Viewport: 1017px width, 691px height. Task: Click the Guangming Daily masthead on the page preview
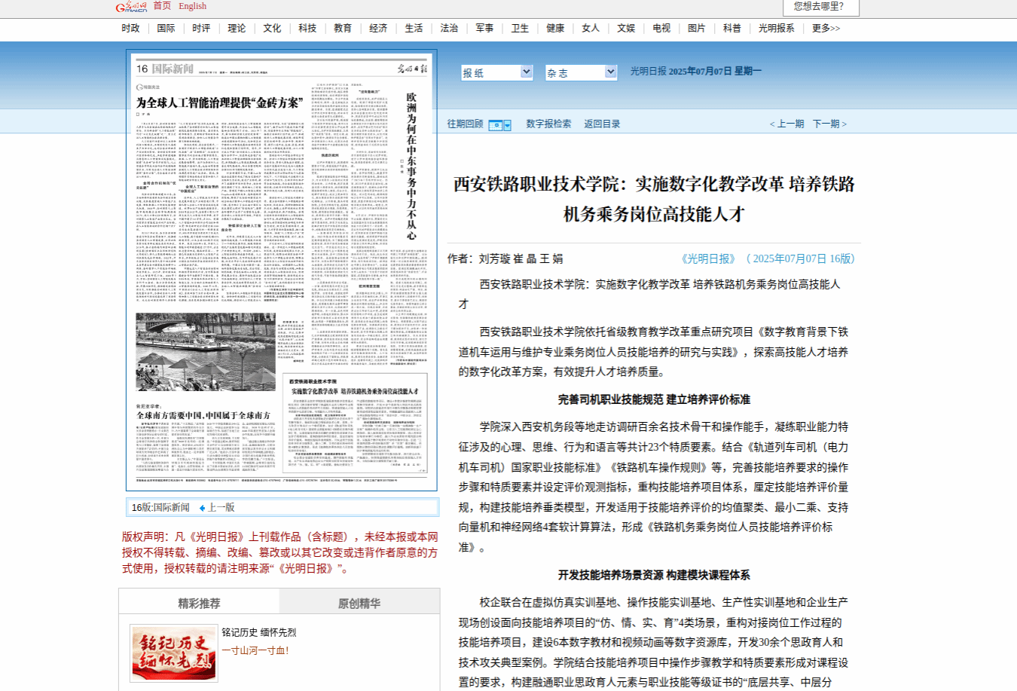click(412, 69)
